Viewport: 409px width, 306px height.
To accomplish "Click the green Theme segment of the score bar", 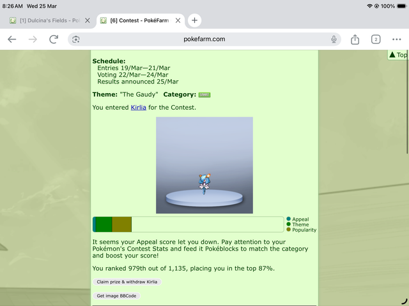I will pos(104,224).
